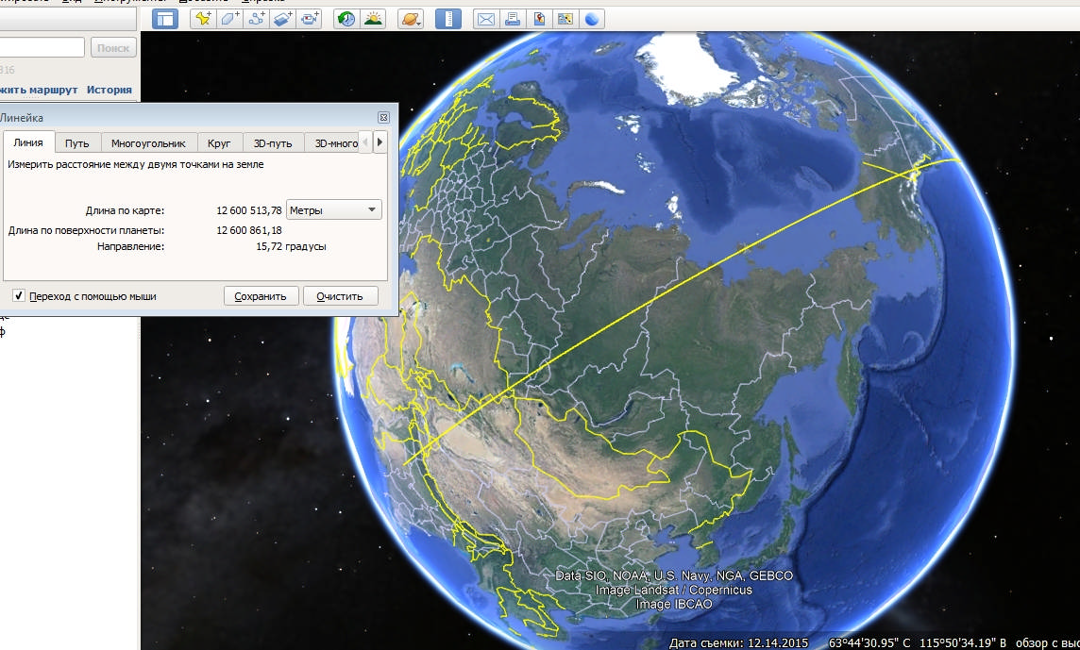
Task: Click the surface length value 12 600 861,18
Action: (248, 230)
